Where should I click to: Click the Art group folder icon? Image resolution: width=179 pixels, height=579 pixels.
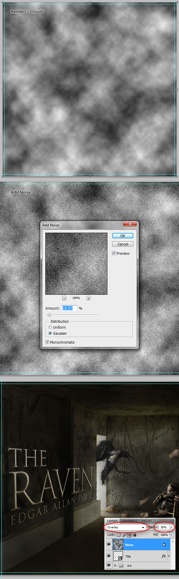click(121, 565)
